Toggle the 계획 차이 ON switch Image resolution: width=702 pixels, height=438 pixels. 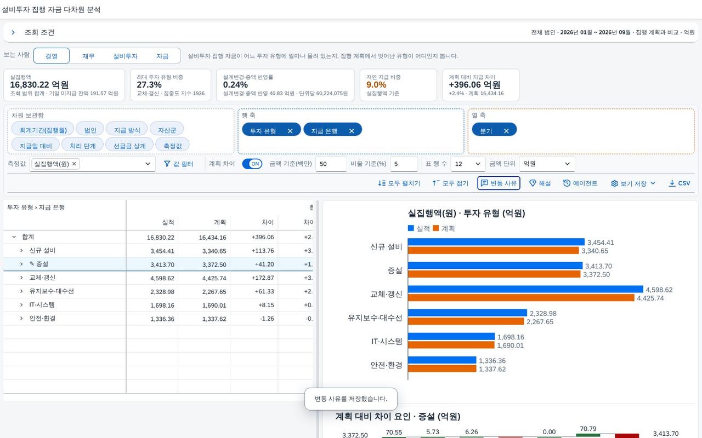[x=252, y=164]
